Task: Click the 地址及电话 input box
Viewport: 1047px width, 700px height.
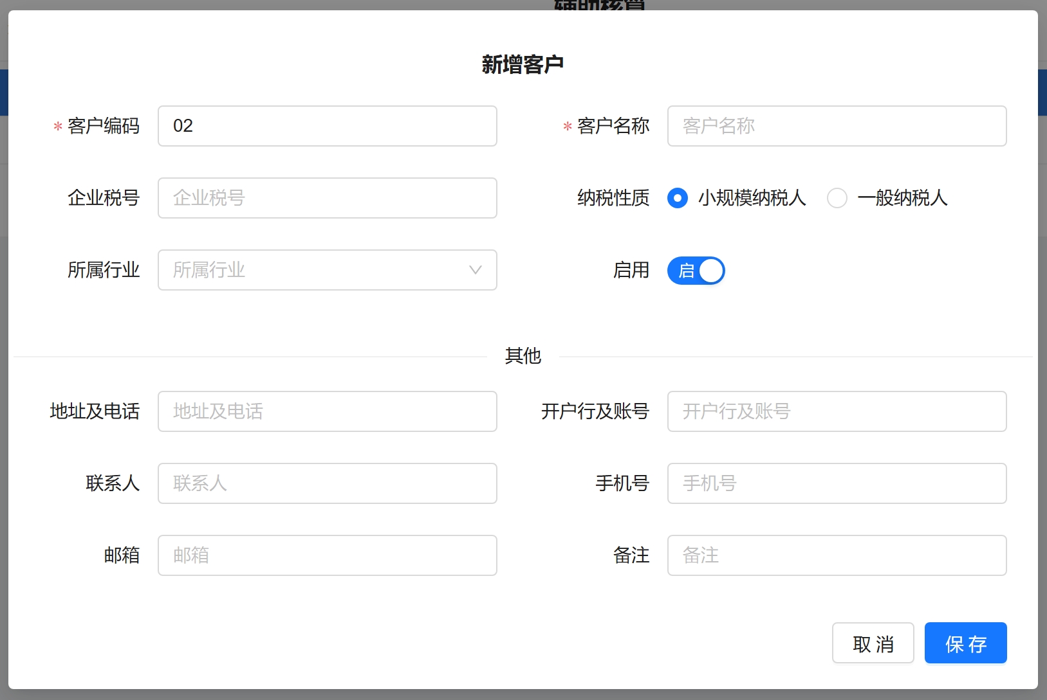Action: pyautogui.click(x=327, y=411)
